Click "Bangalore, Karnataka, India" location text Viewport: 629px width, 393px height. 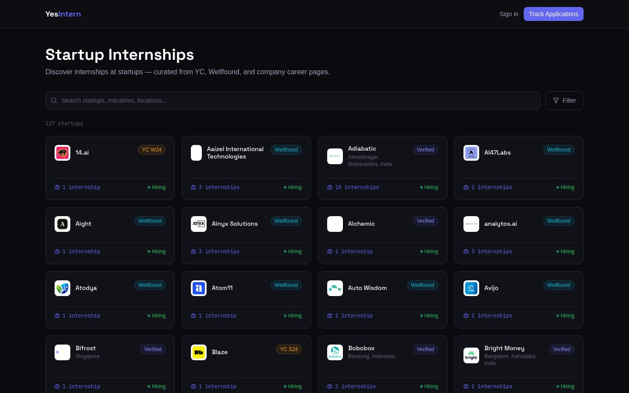click(511, 360)
